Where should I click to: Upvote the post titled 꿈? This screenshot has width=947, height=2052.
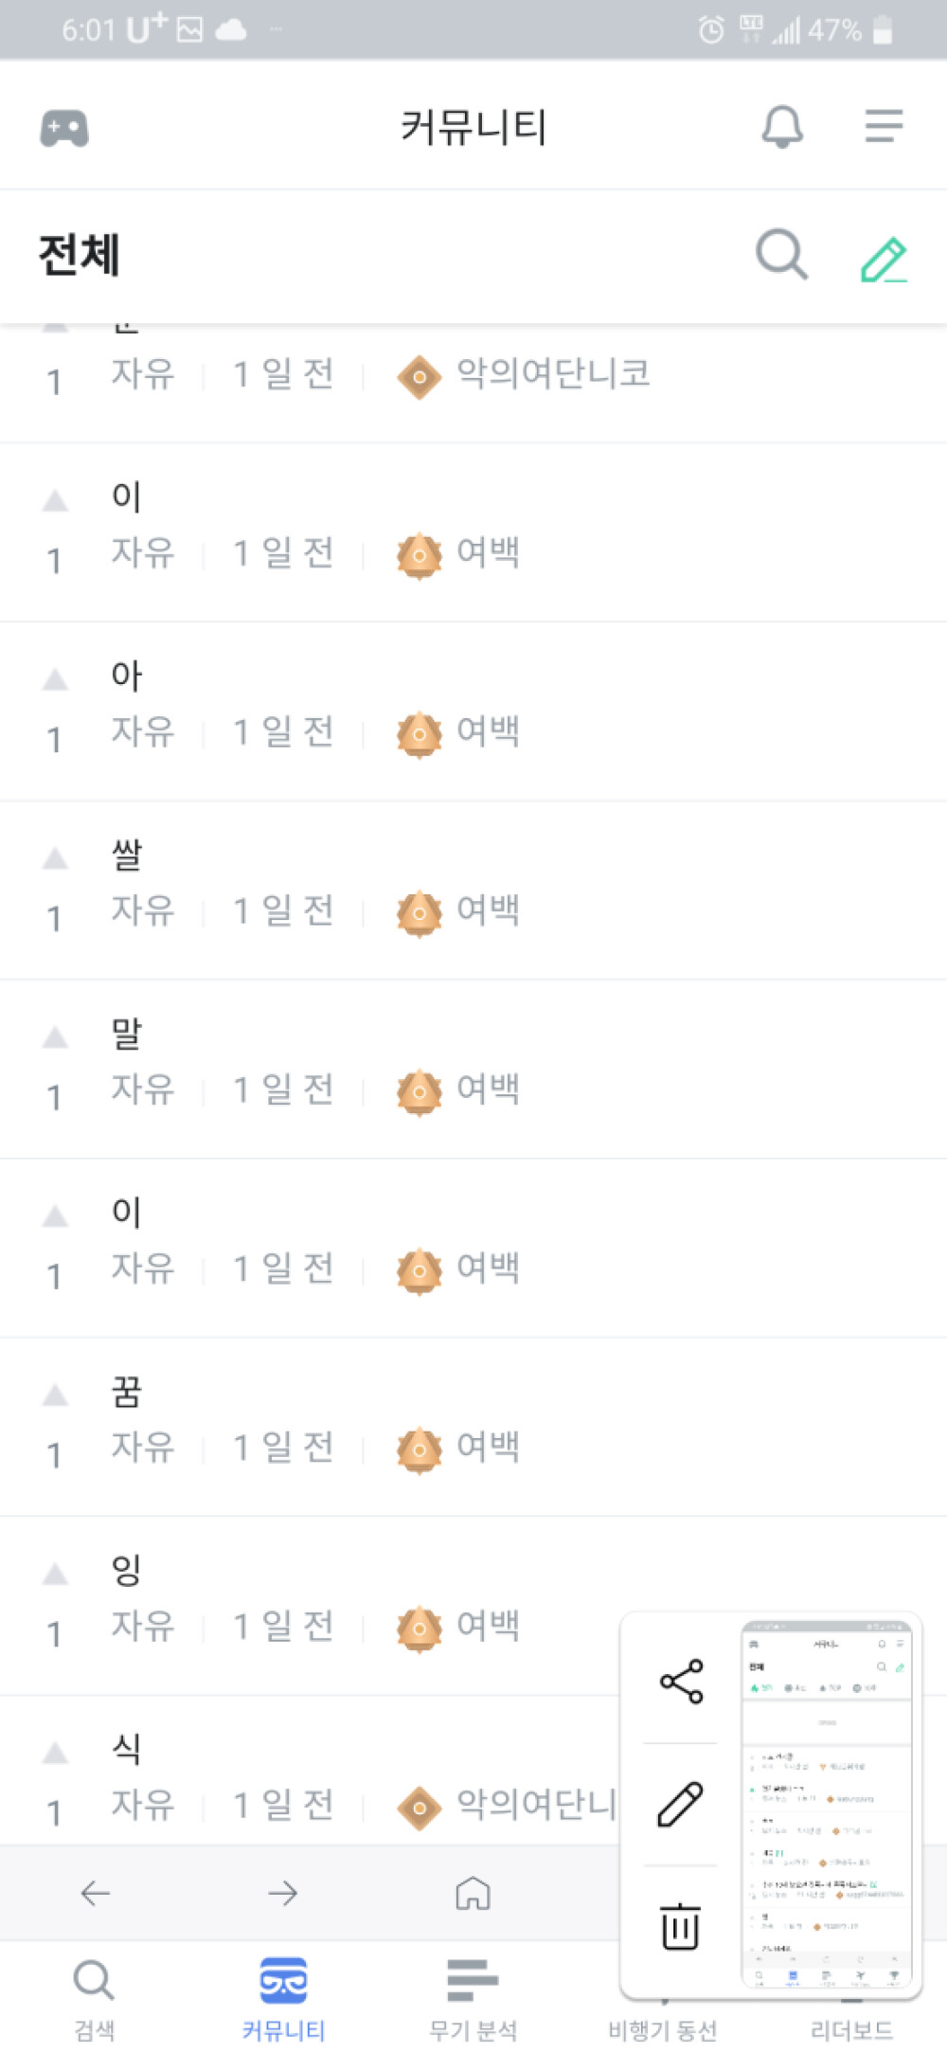pos(56,1395)
